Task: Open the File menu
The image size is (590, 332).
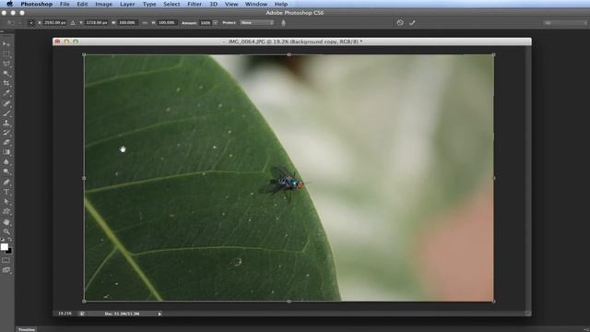Action: [x=65, y=4]
